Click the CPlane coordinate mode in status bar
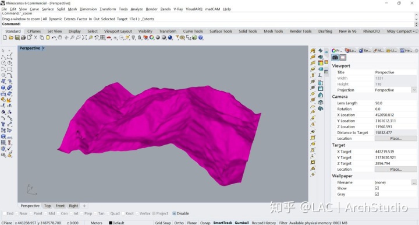Image resolution: width=419 pixels, height=225 pixels. click(6, 223)
